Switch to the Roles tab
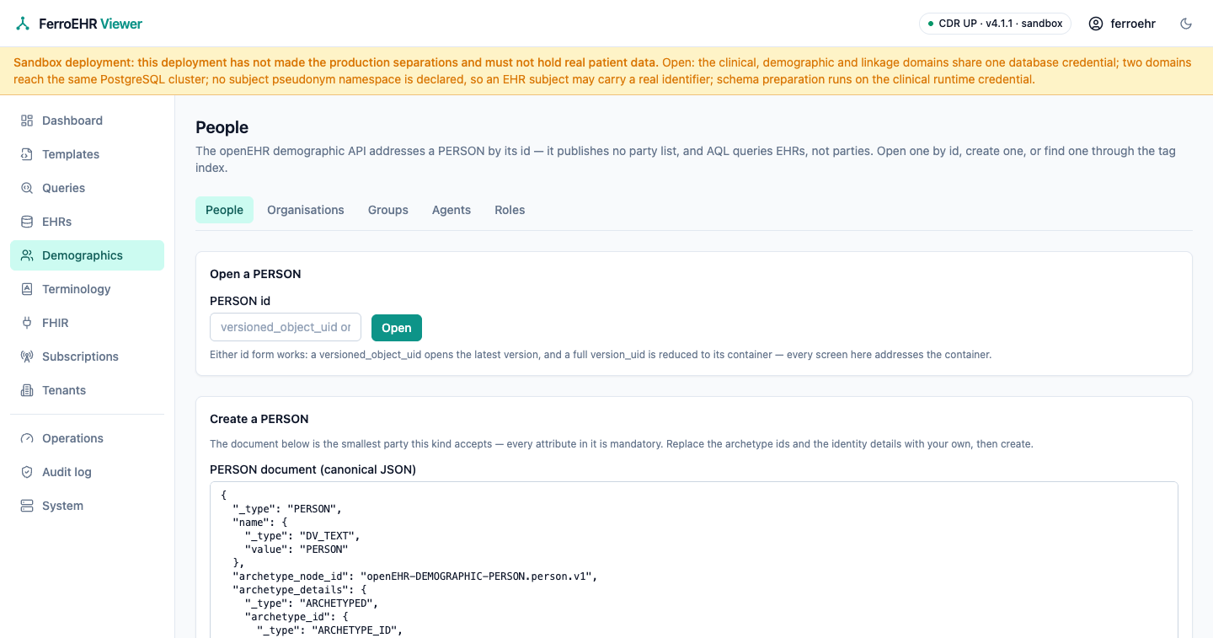 (x=510, y=210)
